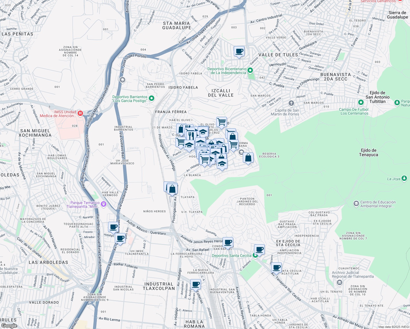The width and height of the screenshot is (410, 329).
Task: Select the coffee marker in Industrial Tlaxcolpan
Action: tap(195, 284)
